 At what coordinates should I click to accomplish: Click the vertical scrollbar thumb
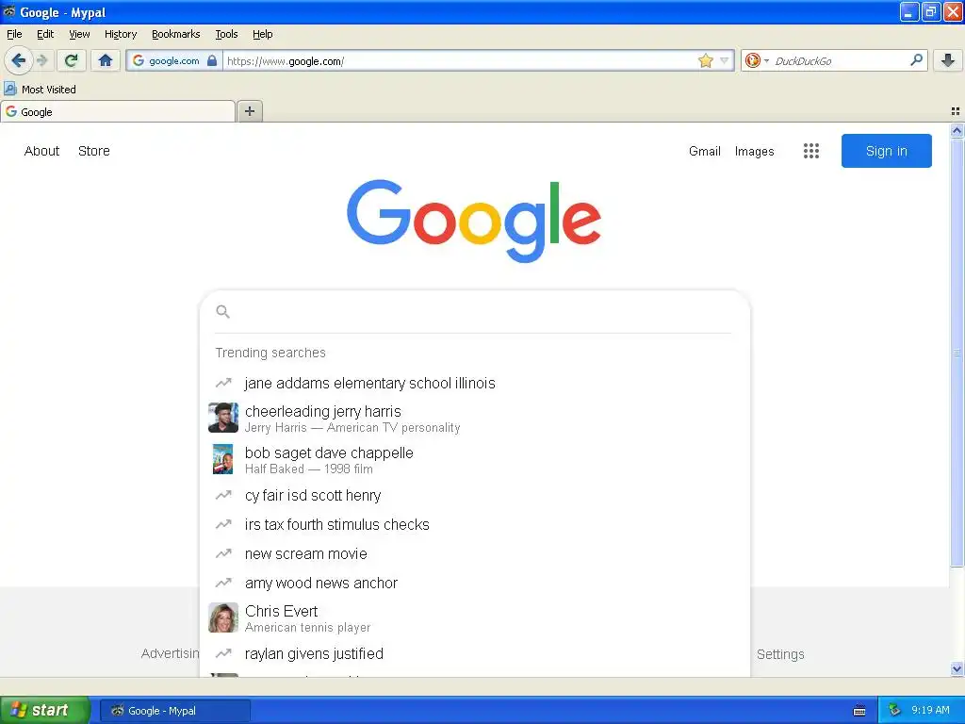coord(957,353)
